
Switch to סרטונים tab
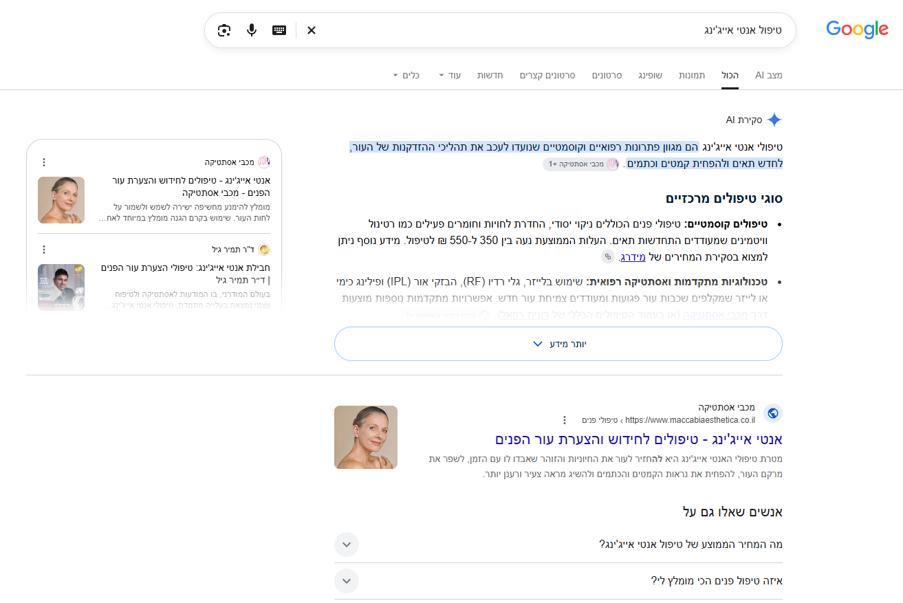click(607, 75)
